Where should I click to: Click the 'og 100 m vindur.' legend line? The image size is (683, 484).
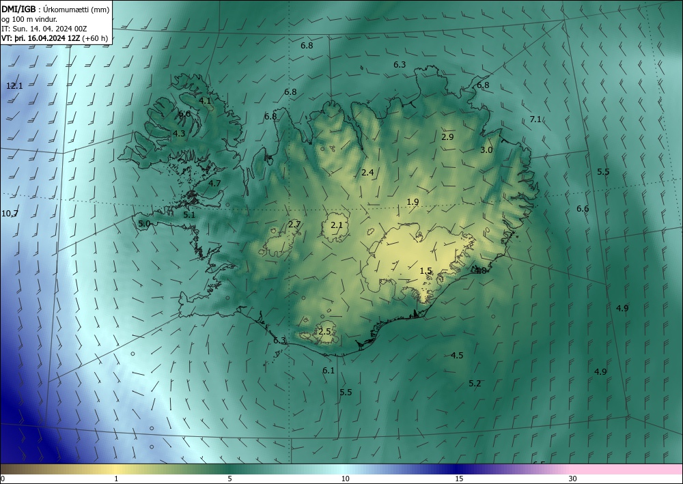(29, 19)
